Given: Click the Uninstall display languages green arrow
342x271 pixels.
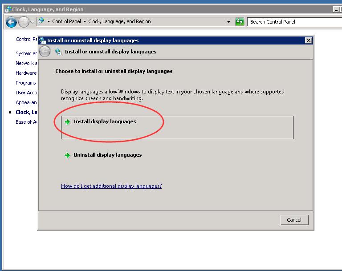Looking at the screenshot, I should (x=67, y=155).
